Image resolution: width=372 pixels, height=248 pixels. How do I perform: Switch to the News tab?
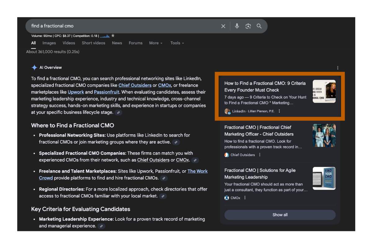[x=117, y=43]
